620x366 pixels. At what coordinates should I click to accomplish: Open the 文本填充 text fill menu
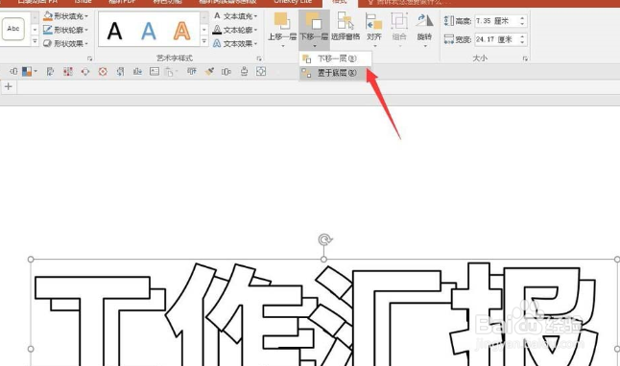pyautogui.click(x=235, y=16)
